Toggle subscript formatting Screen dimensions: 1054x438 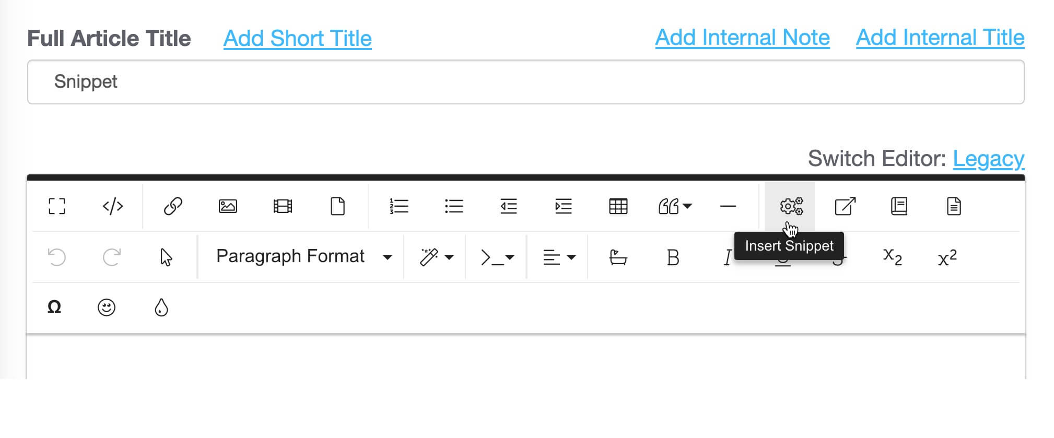(x=892, y=257)
